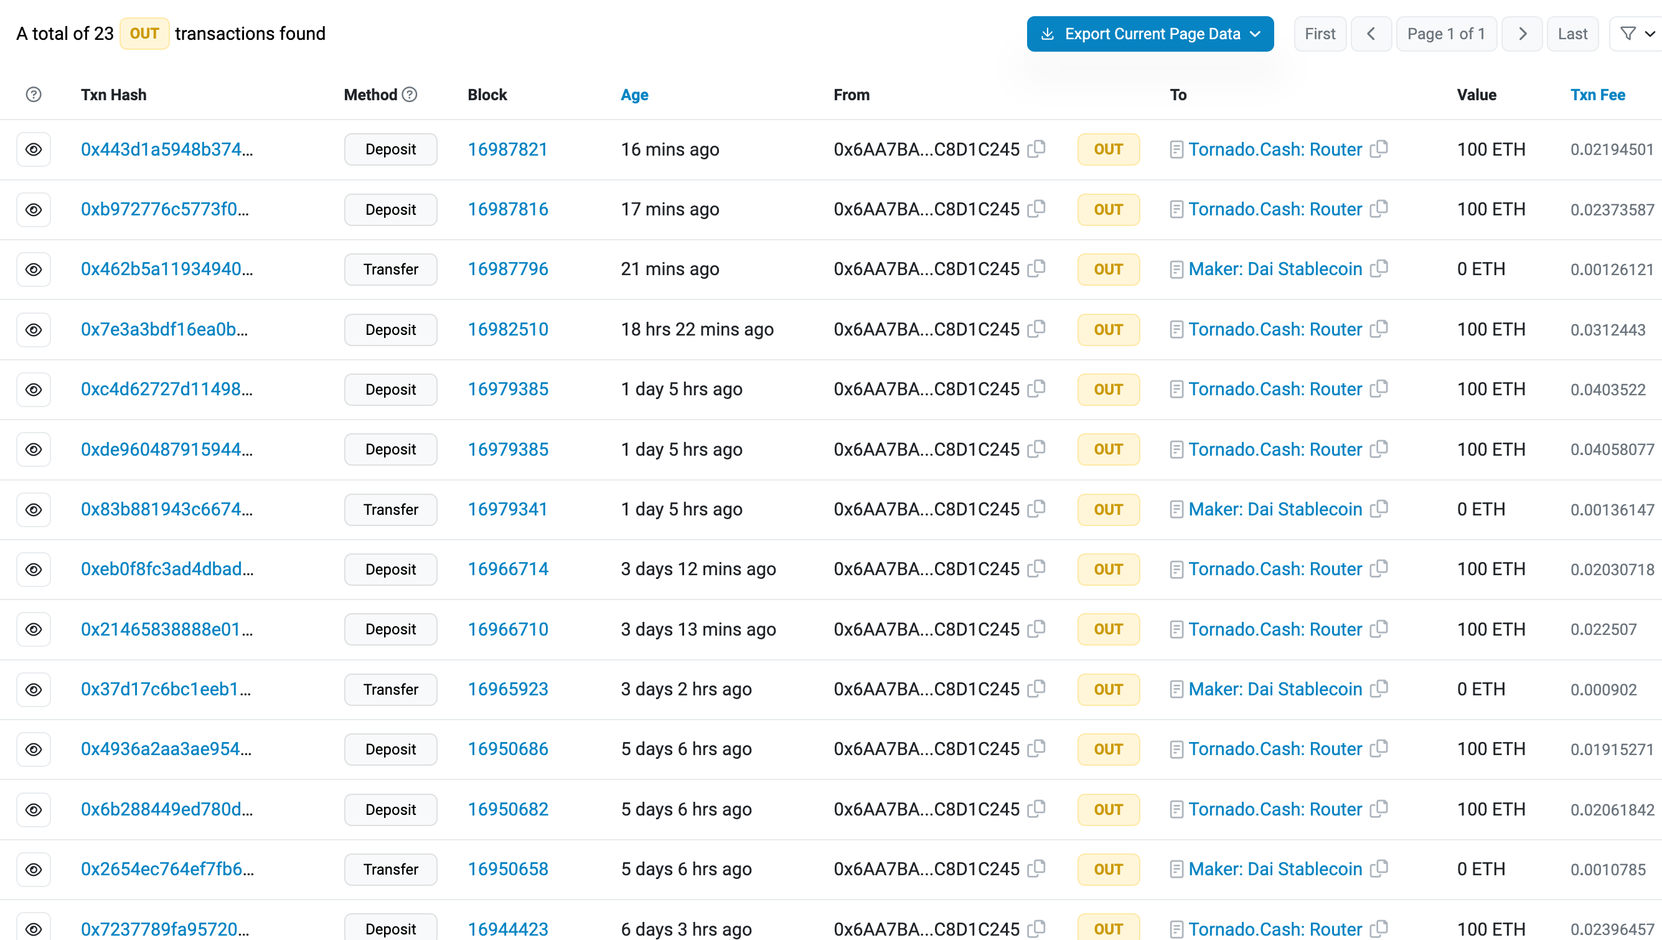Open block number 16982510 link
This screenshot has height=940, width=1662.
[x=507, y=329]
